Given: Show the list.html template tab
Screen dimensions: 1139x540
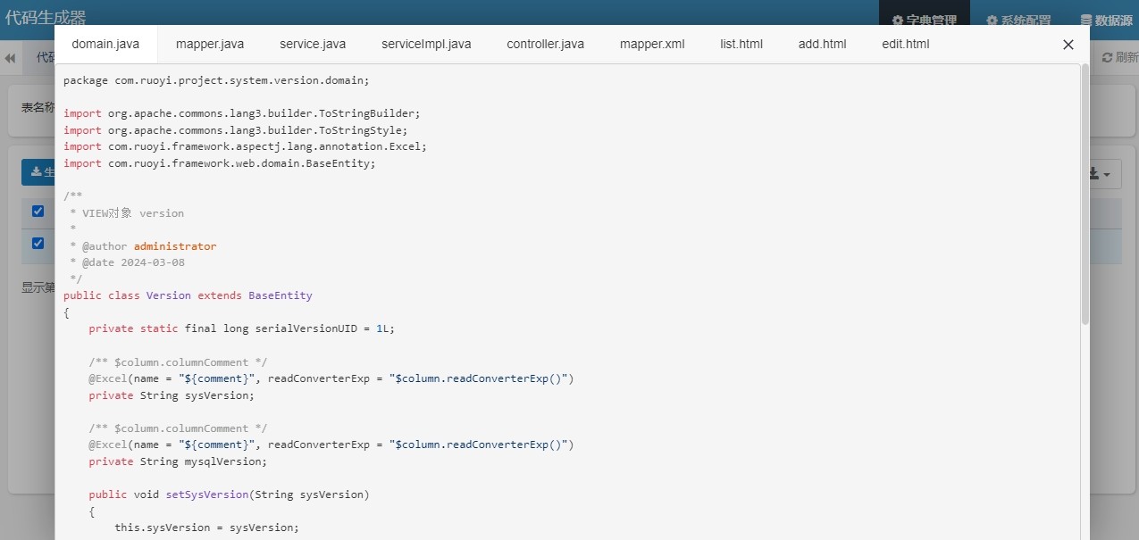Looking at the screenshot, I should (x=741, y=44).
